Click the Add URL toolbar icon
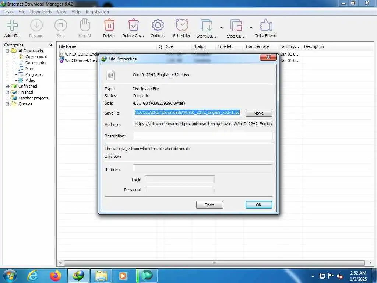Screen dimensions: 377x283 [x=12, y=25]
